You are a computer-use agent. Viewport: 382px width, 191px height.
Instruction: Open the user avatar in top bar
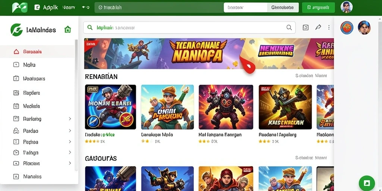coord(347,7)
